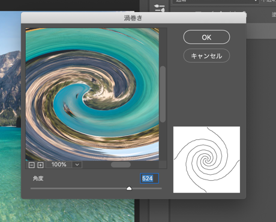Click the 角度 label

click(x=38, y=178)
